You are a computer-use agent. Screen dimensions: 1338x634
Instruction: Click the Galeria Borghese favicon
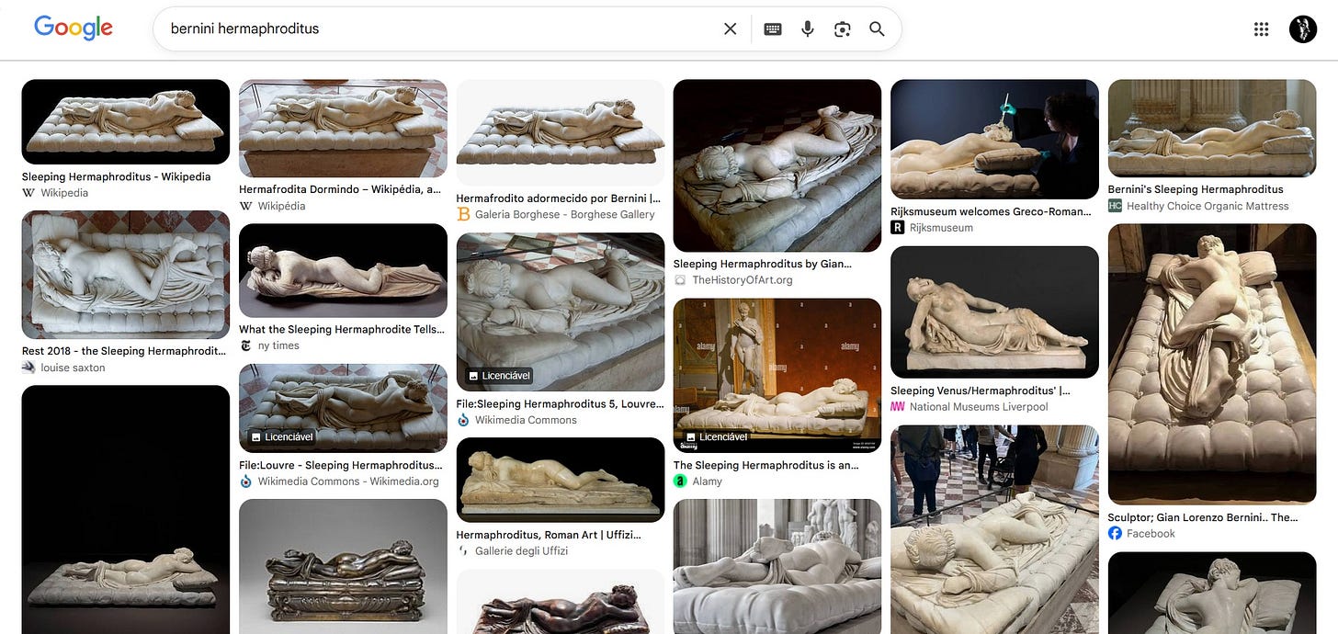463,214
